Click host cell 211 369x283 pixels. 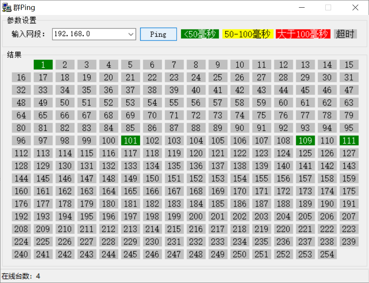[x=87, y=229]
